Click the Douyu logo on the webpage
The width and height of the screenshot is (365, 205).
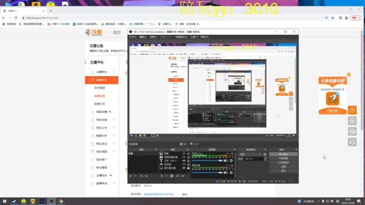click(94, 32)
